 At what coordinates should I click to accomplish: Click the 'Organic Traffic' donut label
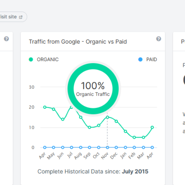93,94
